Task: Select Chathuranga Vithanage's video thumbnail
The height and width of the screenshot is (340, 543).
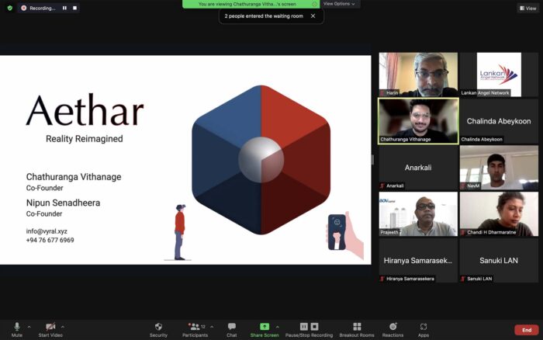Action: click(x=417, y=120)
